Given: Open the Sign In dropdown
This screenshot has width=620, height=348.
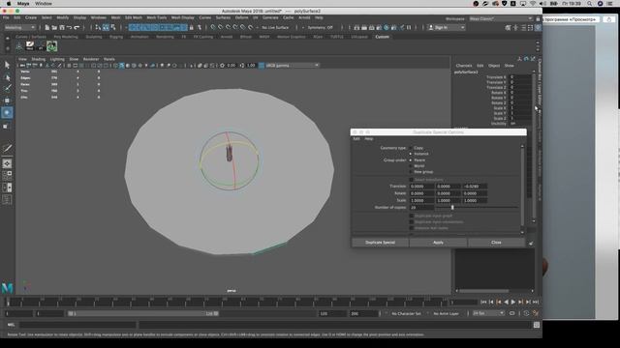Looking at the screenshot, I should [x=447, y=28].
